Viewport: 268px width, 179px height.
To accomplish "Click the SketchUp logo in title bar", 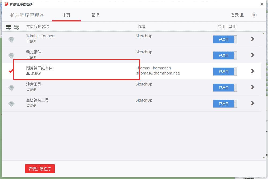I will point(6,4).
